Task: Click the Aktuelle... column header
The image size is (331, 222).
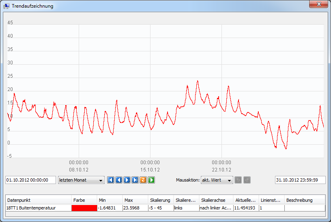Action: (246, 200)
